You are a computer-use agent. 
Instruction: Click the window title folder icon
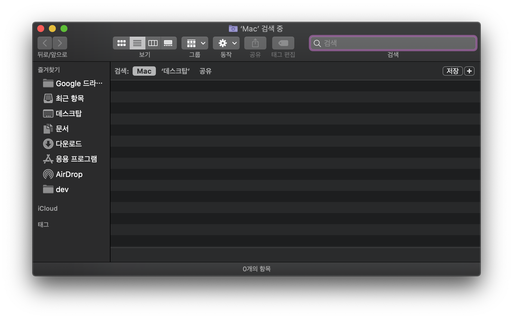(x=233, y=29)
